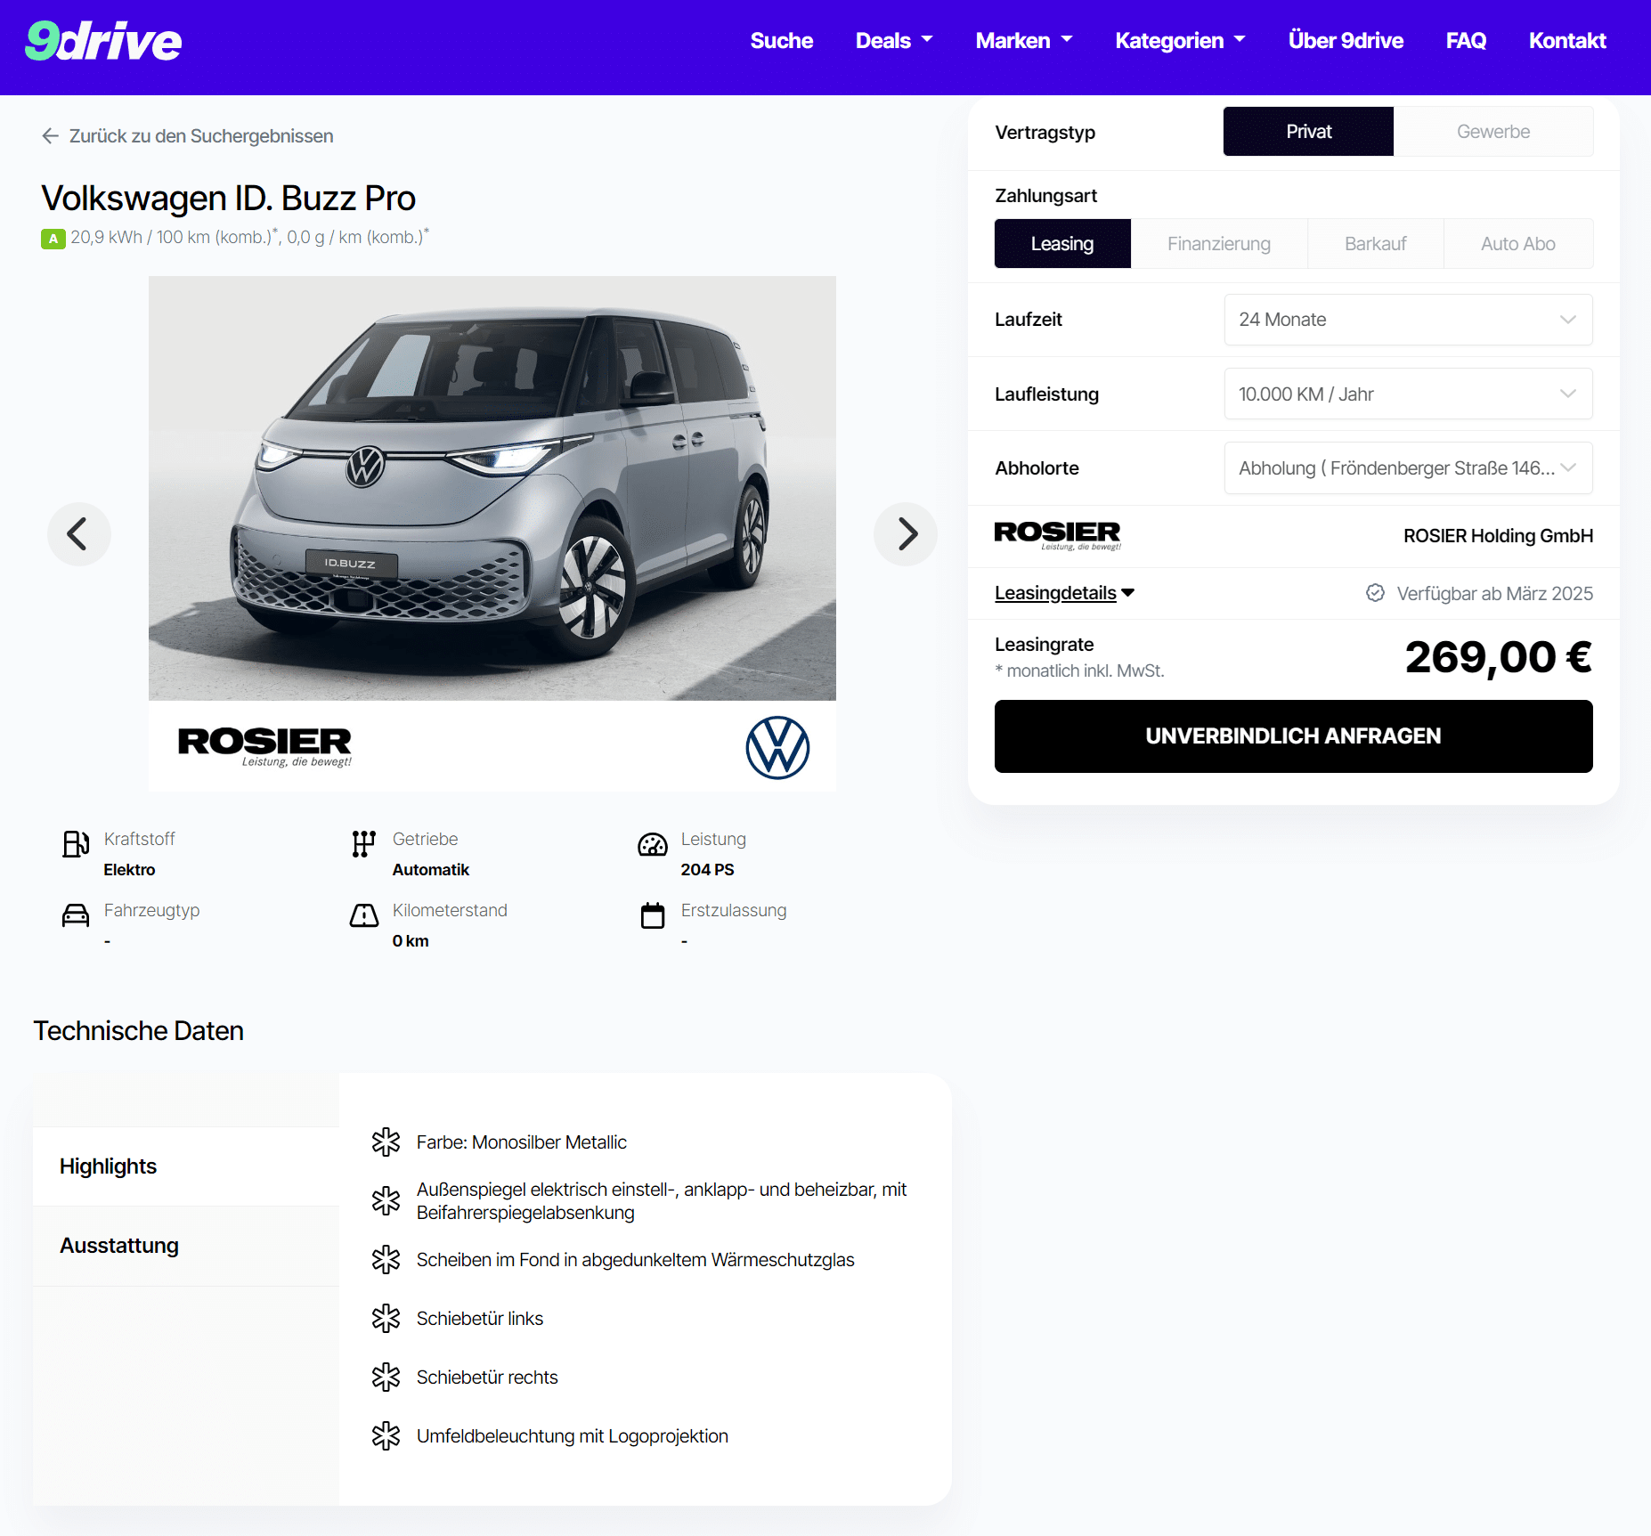Click Unverbindlich Anfragen button
1651x1536 pixels.
point(1293,736)
